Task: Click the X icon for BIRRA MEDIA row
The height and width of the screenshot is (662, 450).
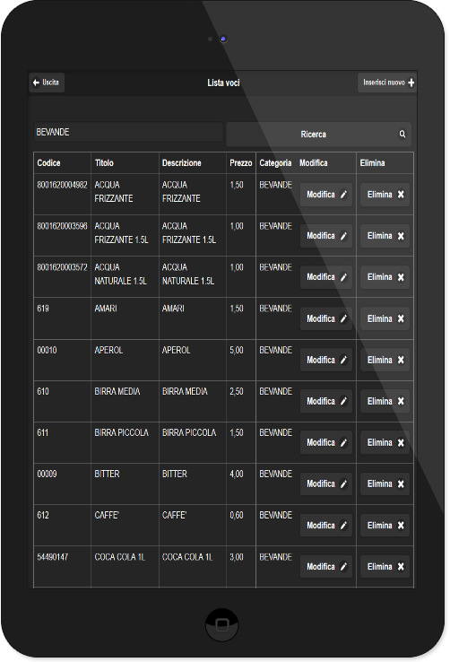Action: click(x=401, y=401)
